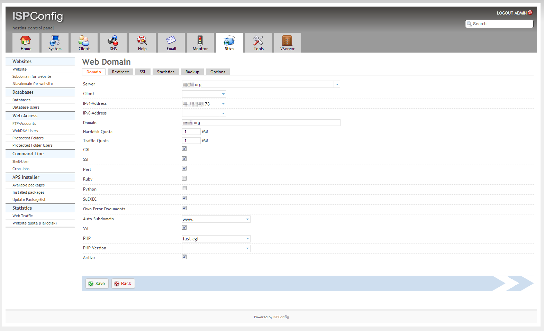Go to the Client module icon
The image size is (544, 331).
click(x=84, y=41)
